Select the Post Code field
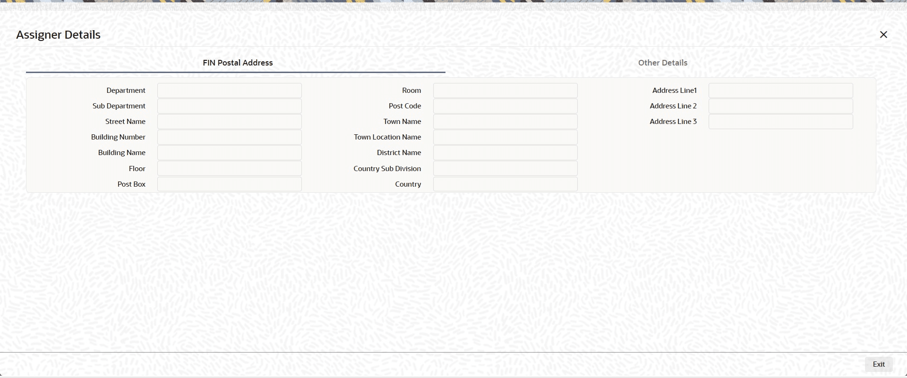This screenshot has width=907, height=378. pos(505,106)
